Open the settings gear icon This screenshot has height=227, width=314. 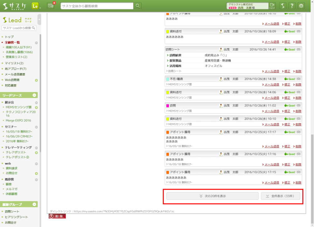click(301, 6)
